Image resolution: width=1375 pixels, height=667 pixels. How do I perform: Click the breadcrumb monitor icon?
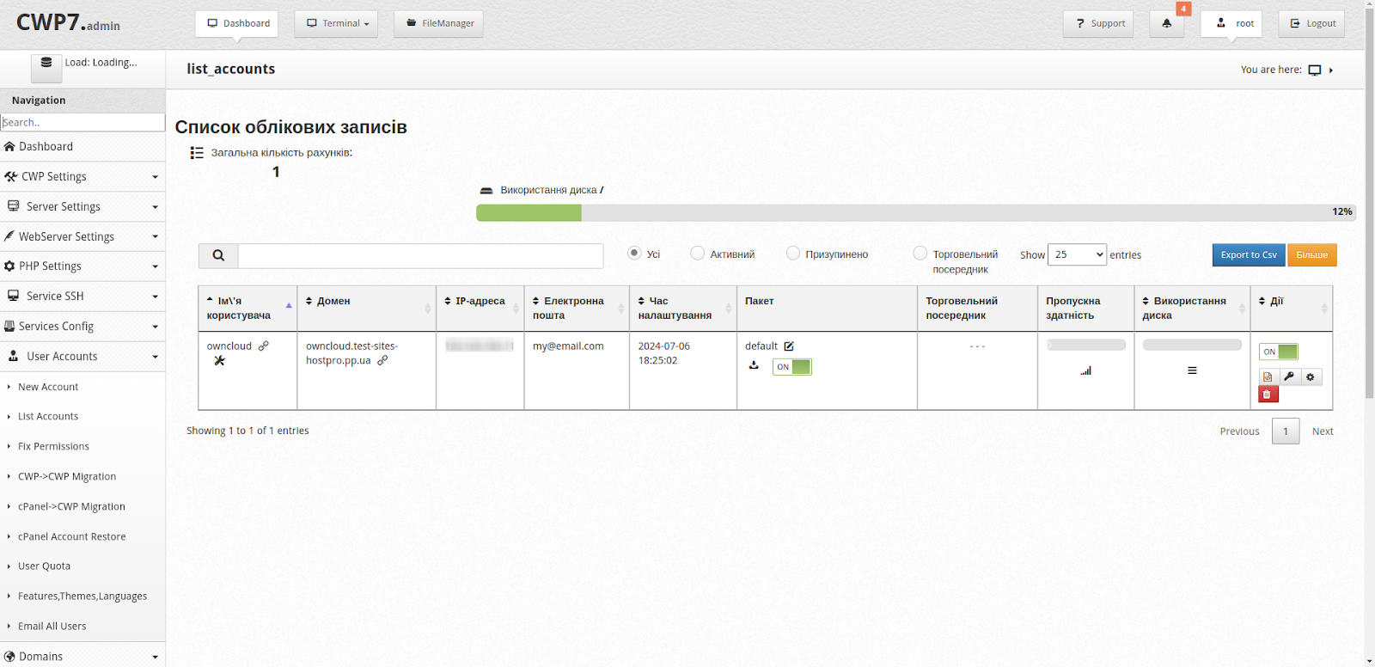1315,70
